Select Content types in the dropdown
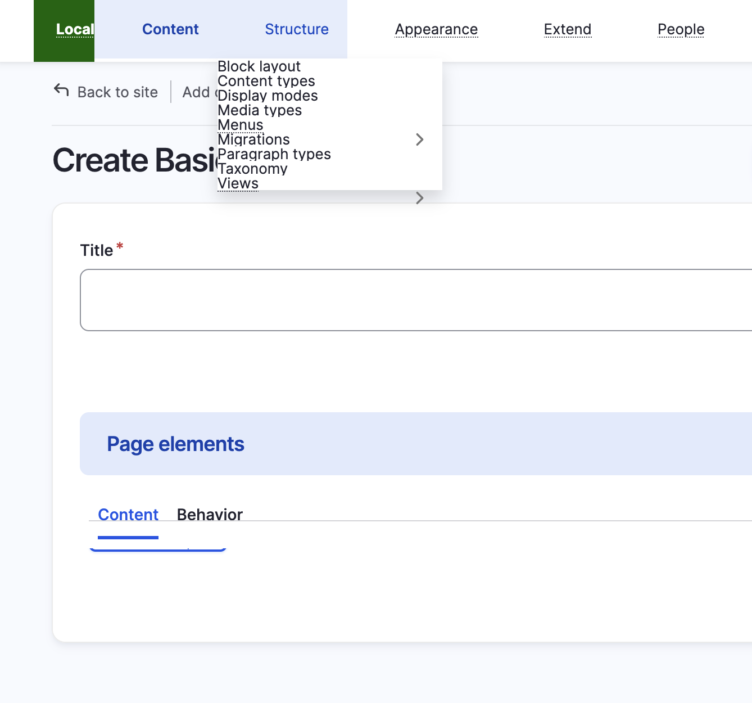 pos(266,81)
